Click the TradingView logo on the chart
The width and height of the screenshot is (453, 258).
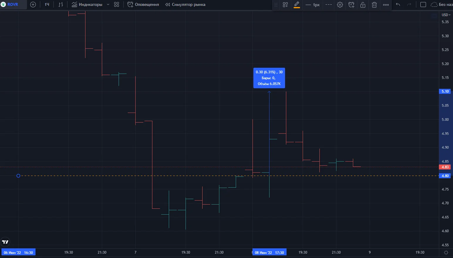pyautogui.click(x=5, y=242)
